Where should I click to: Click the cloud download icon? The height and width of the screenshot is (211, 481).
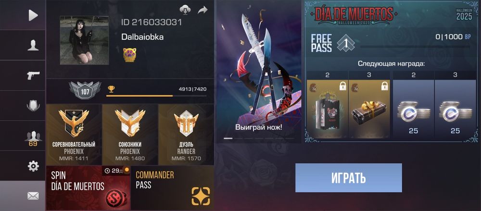[x=185, y=10]
